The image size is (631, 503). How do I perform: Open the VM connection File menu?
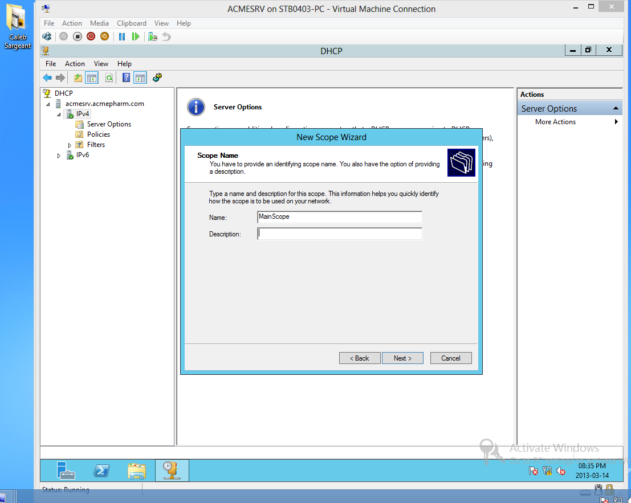[x=48, y=23]
